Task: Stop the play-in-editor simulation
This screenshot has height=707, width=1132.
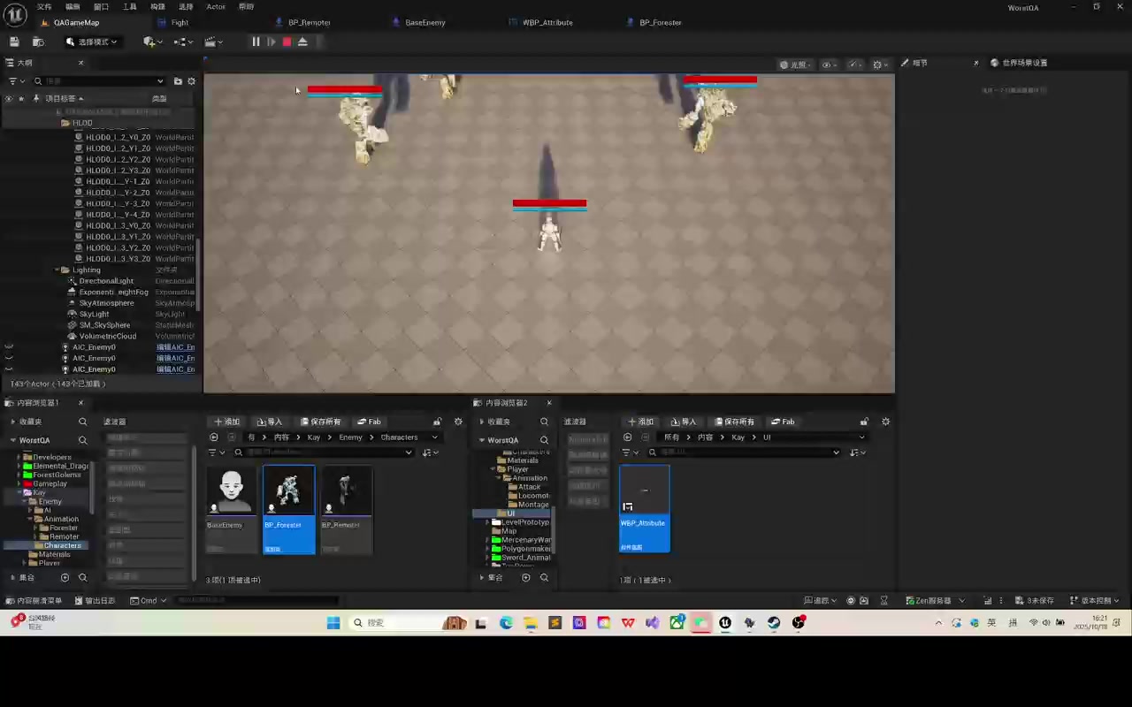Action: tap(287, 42)
